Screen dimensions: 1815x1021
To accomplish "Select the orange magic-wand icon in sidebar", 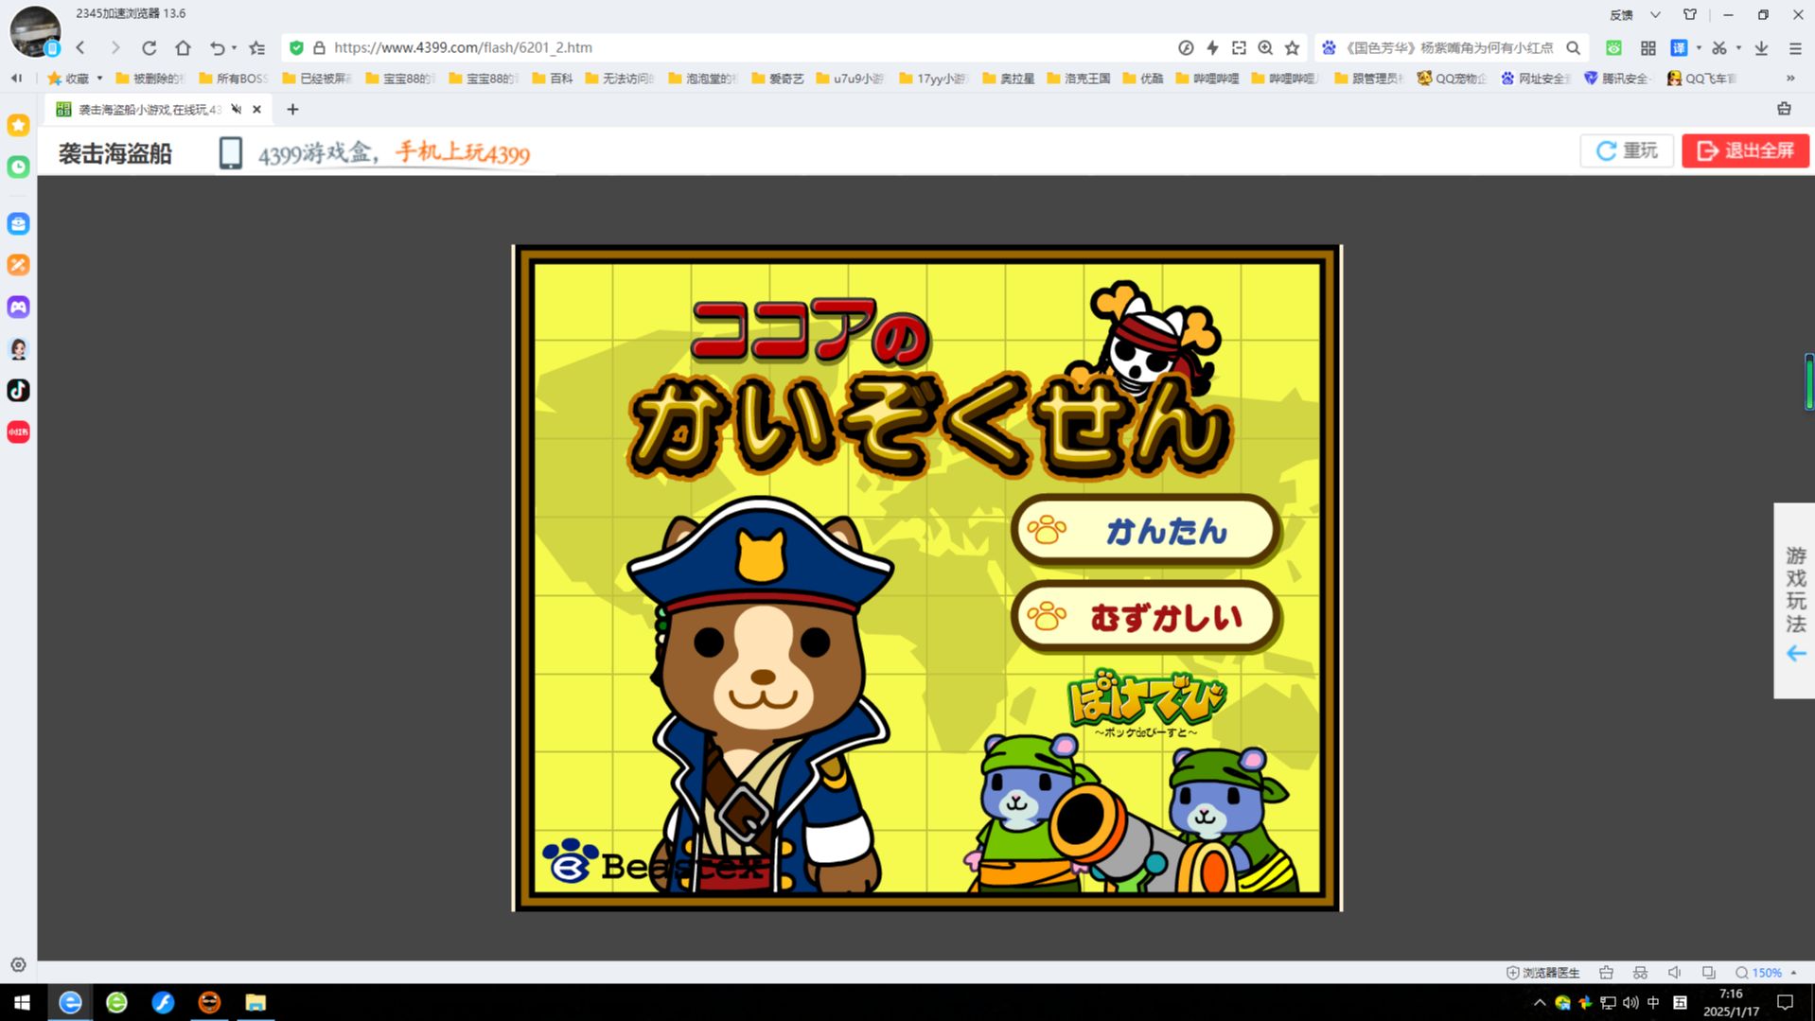I will (18, 265).
